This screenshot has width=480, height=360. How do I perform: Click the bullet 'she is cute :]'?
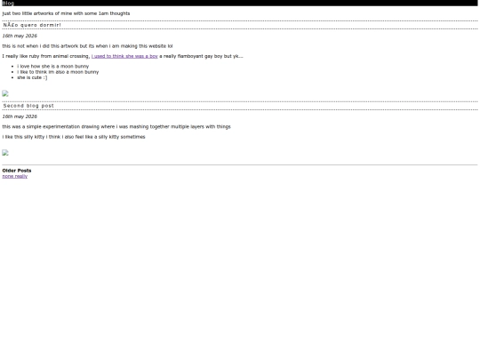(32, 77)
